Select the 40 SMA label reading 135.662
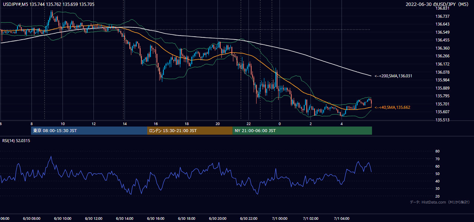The width and height of the screenshot is (474, 222). [x=392, y=107]
